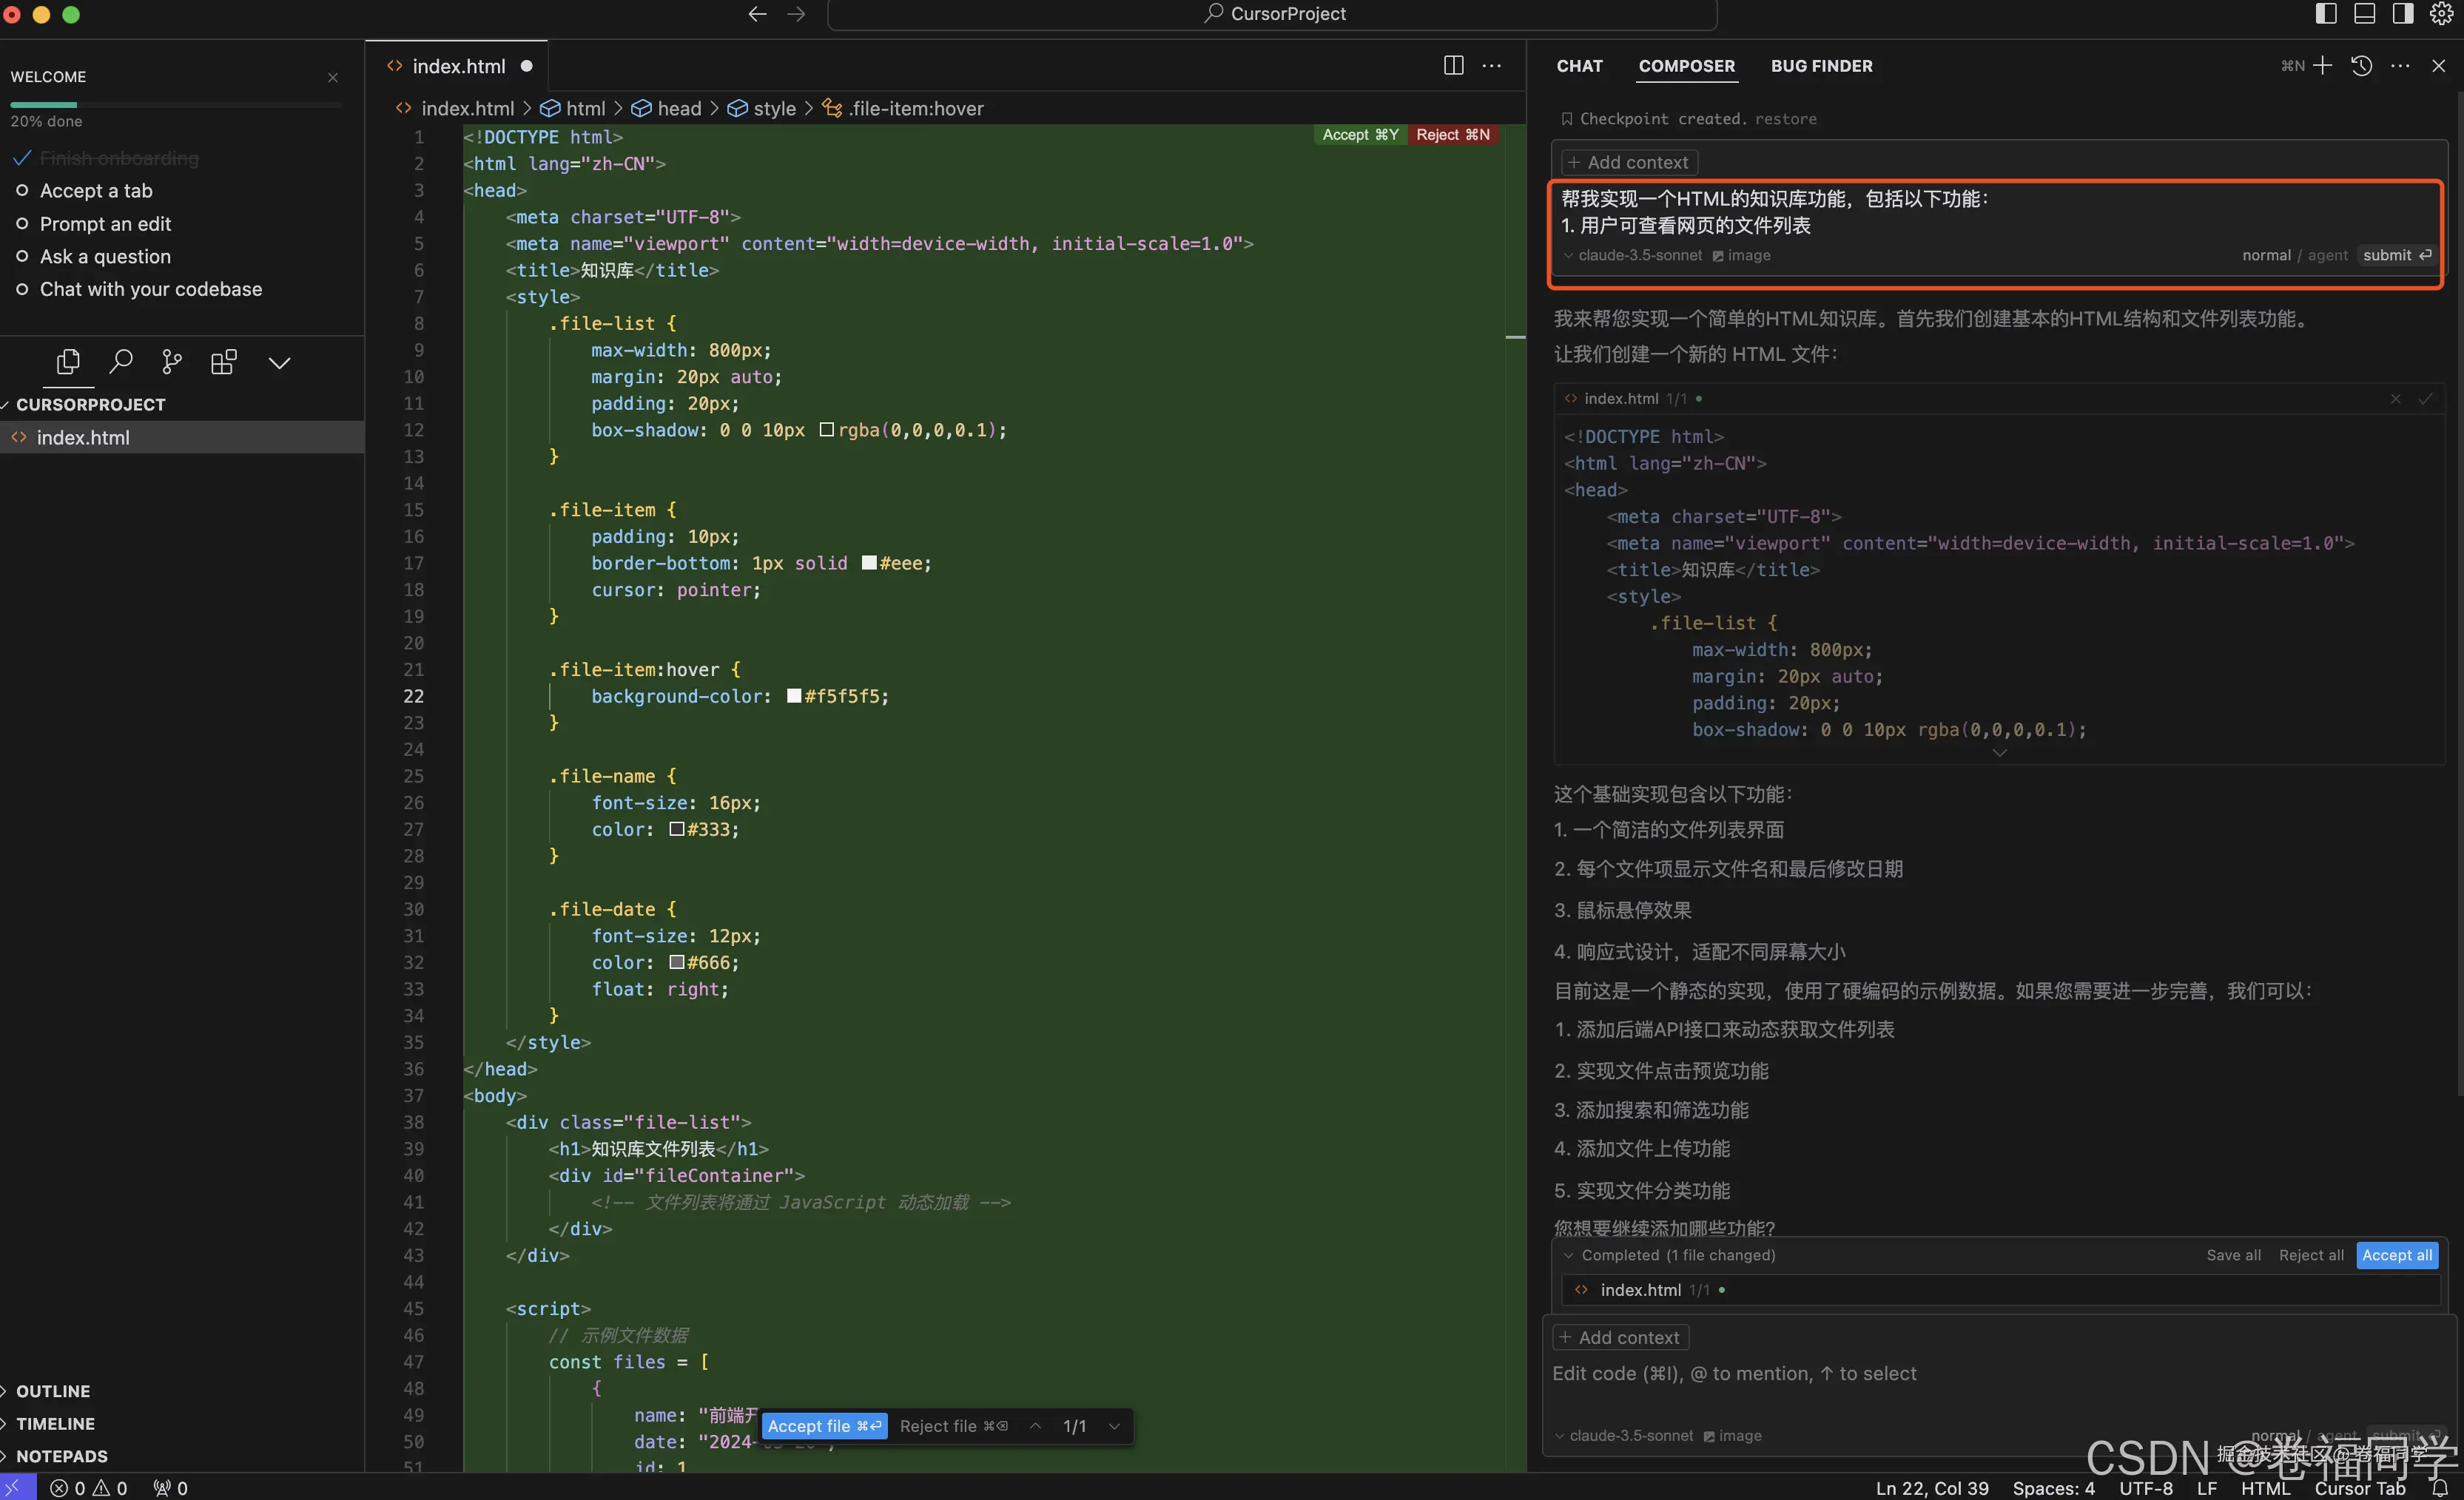This screenshot has width=2464, height=1500.
Task: Open the settings gear in title bar
Action: click(x=2441, y=13)
